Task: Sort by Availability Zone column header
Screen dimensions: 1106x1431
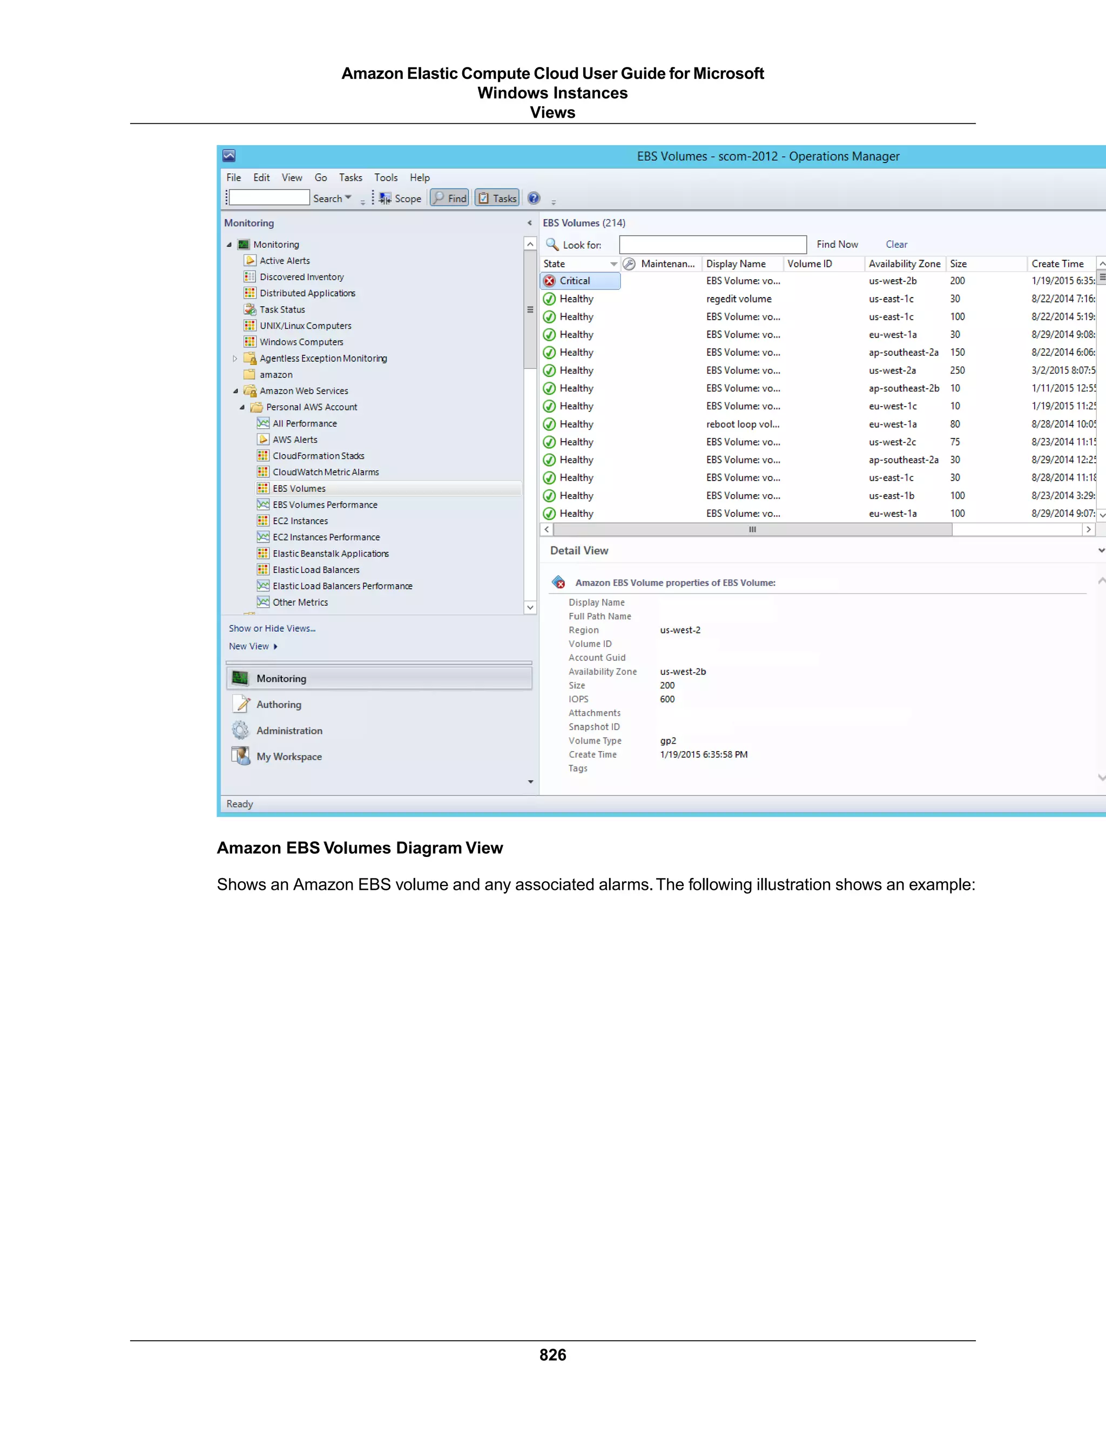Action: pos(905,264)
